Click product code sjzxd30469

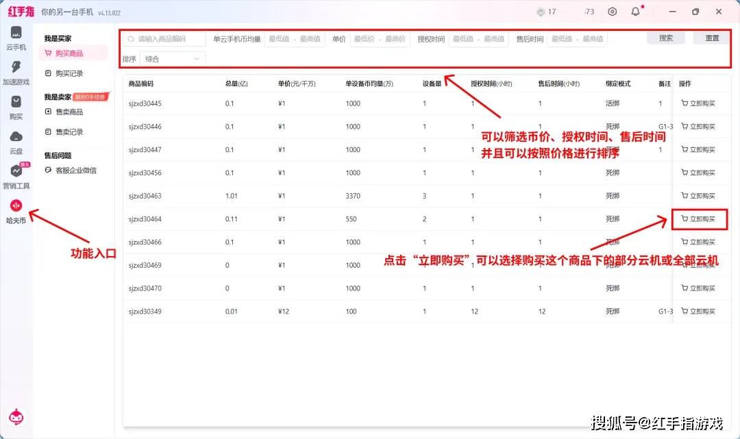[x=145, y=265]
